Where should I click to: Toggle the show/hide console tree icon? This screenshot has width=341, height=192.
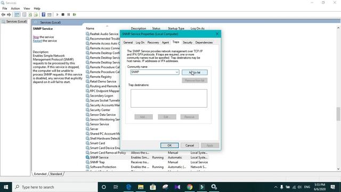point(17,14)
